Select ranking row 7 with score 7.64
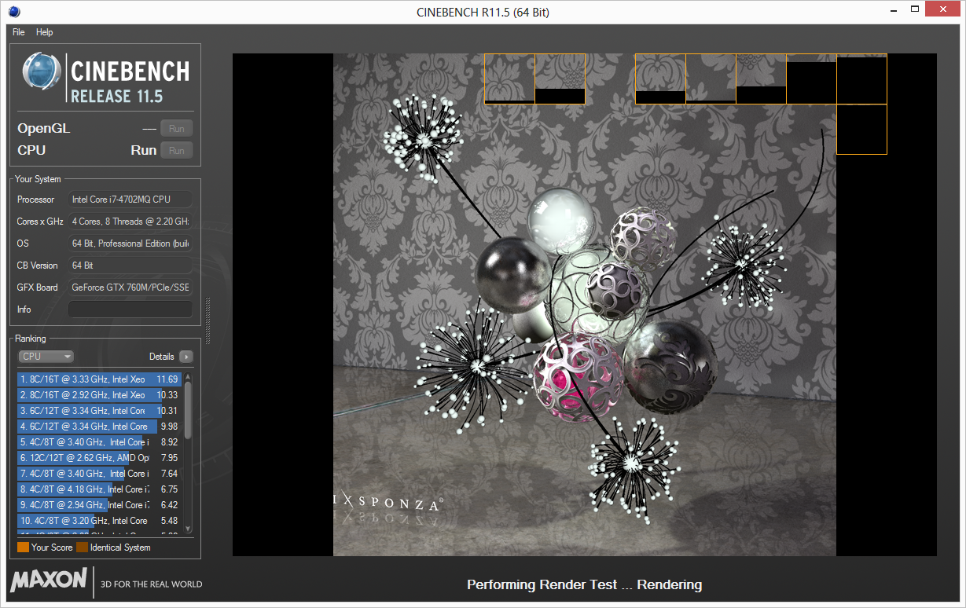This screenshot has width=966, height=608. pos(100,474)
